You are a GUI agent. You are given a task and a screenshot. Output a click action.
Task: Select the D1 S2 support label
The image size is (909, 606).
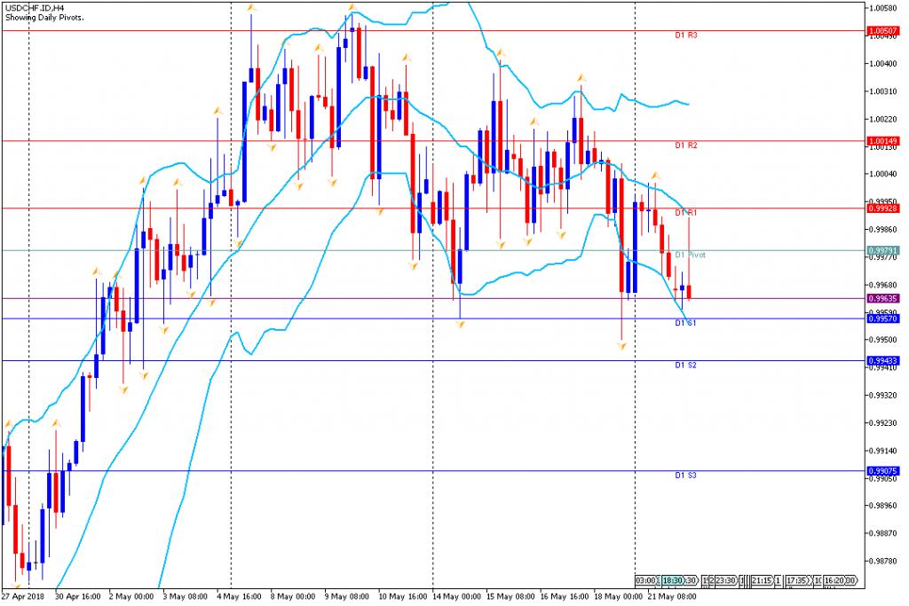tap(685, 365)
